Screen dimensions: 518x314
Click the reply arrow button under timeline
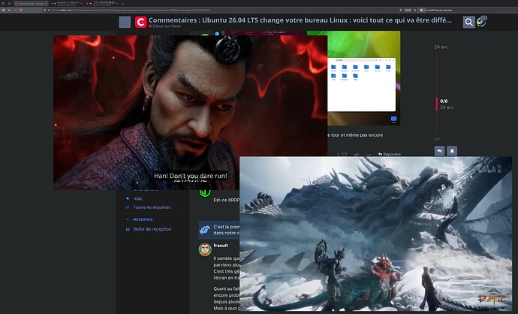click(440, 151)
